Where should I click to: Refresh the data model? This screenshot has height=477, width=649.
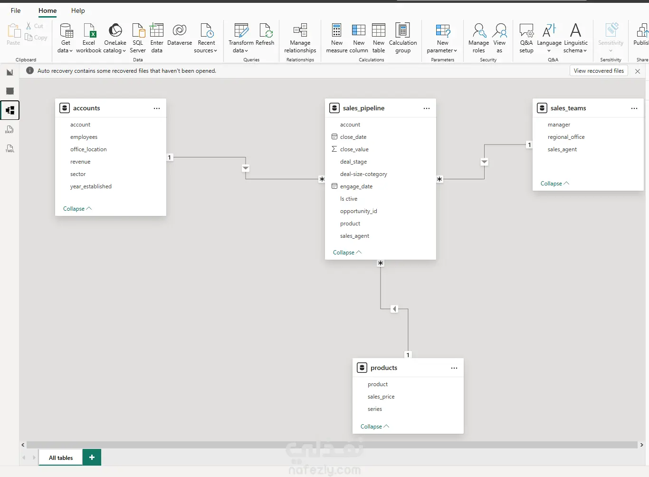pyautogui.click(x=265, y=35)
